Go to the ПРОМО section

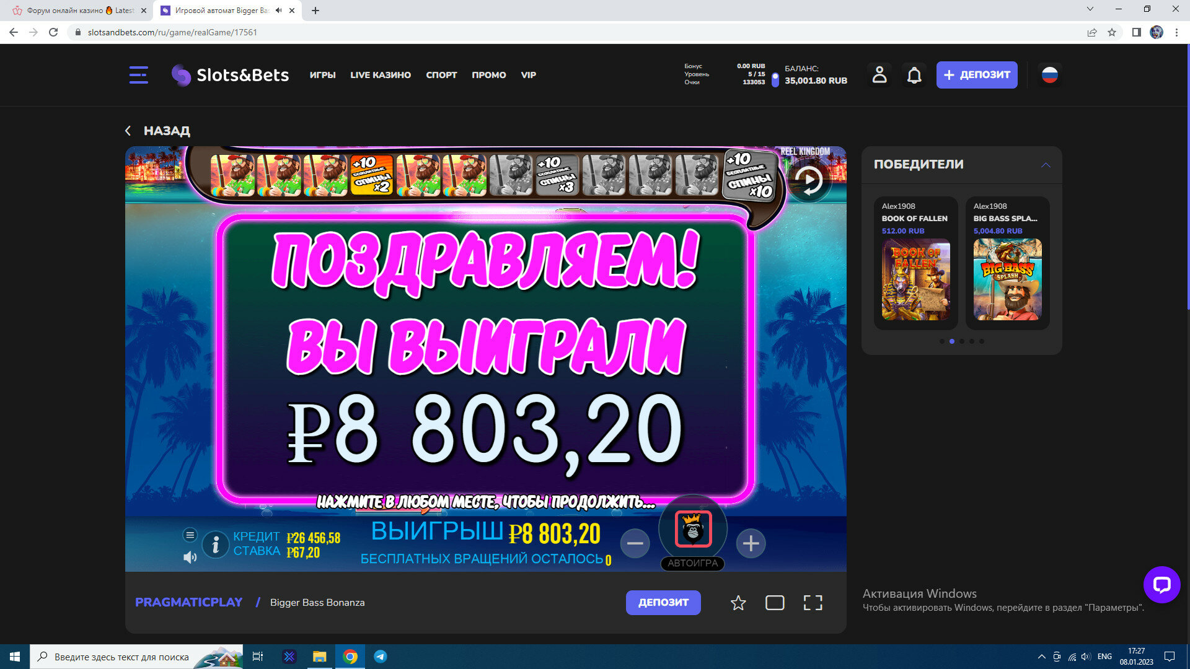(488, 75)
